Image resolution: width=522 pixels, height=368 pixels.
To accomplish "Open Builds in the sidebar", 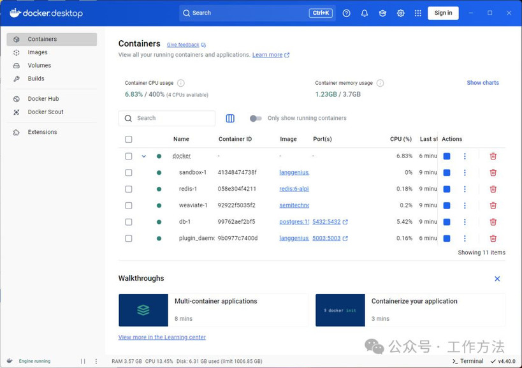I will tap(52, 78).
